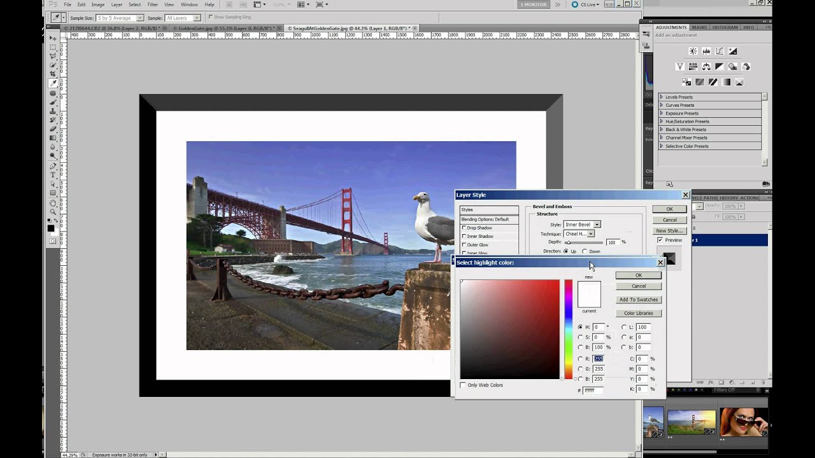This screenshot has height=458, width=815.
Task: Add a Threshold adjustment
Action: [x=713, y=82]
